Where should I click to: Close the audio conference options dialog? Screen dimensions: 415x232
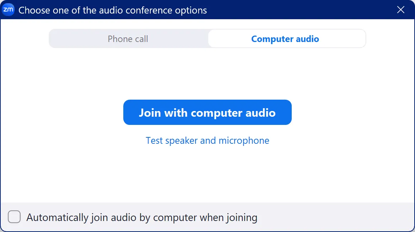(x=400, y=10)
